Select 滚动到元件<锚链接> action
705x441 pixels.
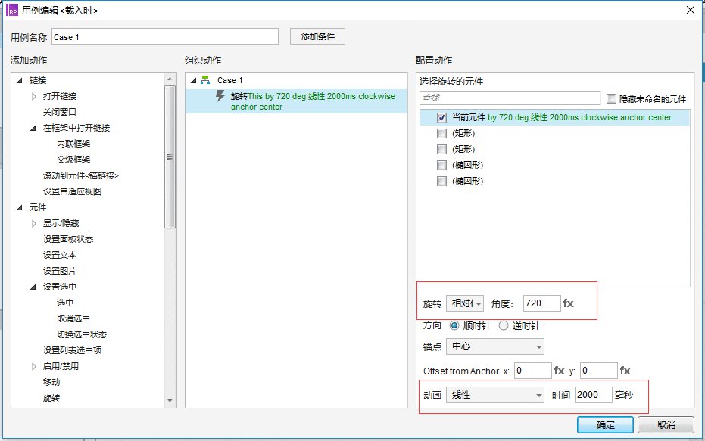pyautogui.click(x=80, y=175)
